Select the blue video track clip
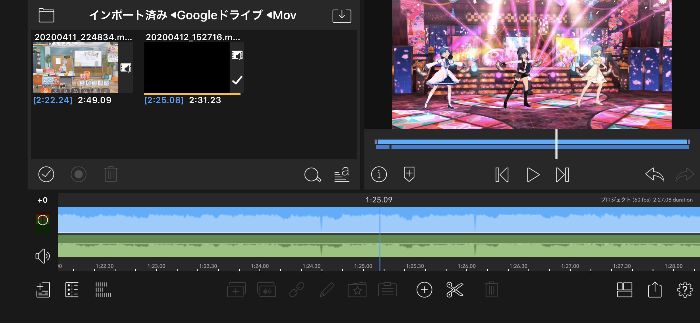700x323 pixels. point(379,220)
